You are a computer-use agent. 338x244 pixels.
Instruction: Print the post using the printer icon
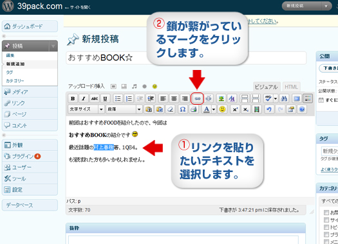coord(194,109)
